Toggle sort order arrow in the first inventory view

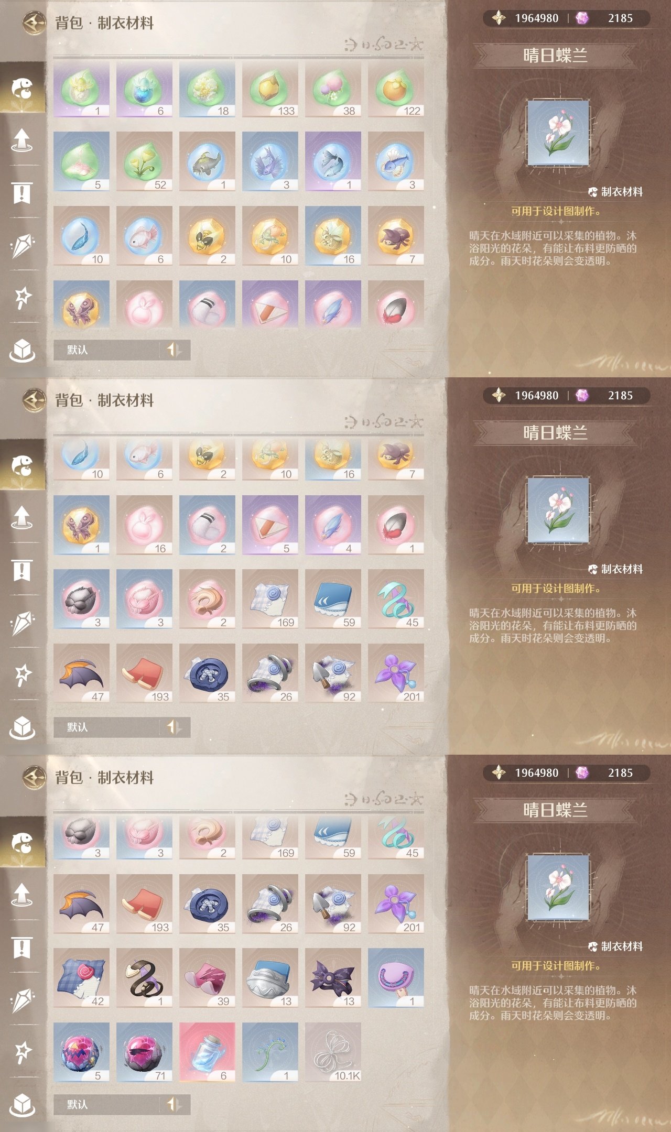tap(175, 350)
